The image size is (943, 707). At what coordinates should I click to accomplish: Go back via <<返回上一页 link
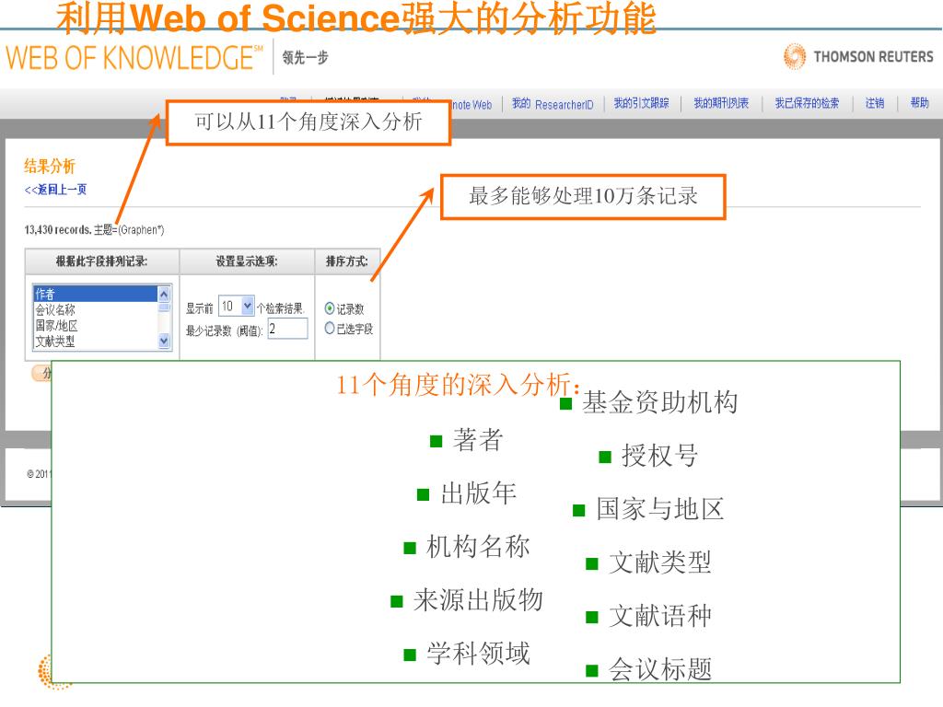(55, 190)
